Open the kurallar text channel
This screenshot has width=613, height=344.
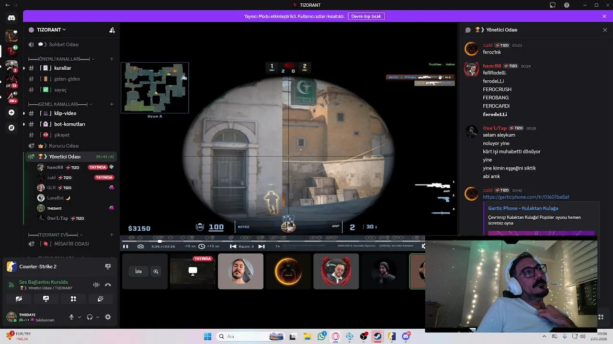pyautogui.click(x=71, y=68)
